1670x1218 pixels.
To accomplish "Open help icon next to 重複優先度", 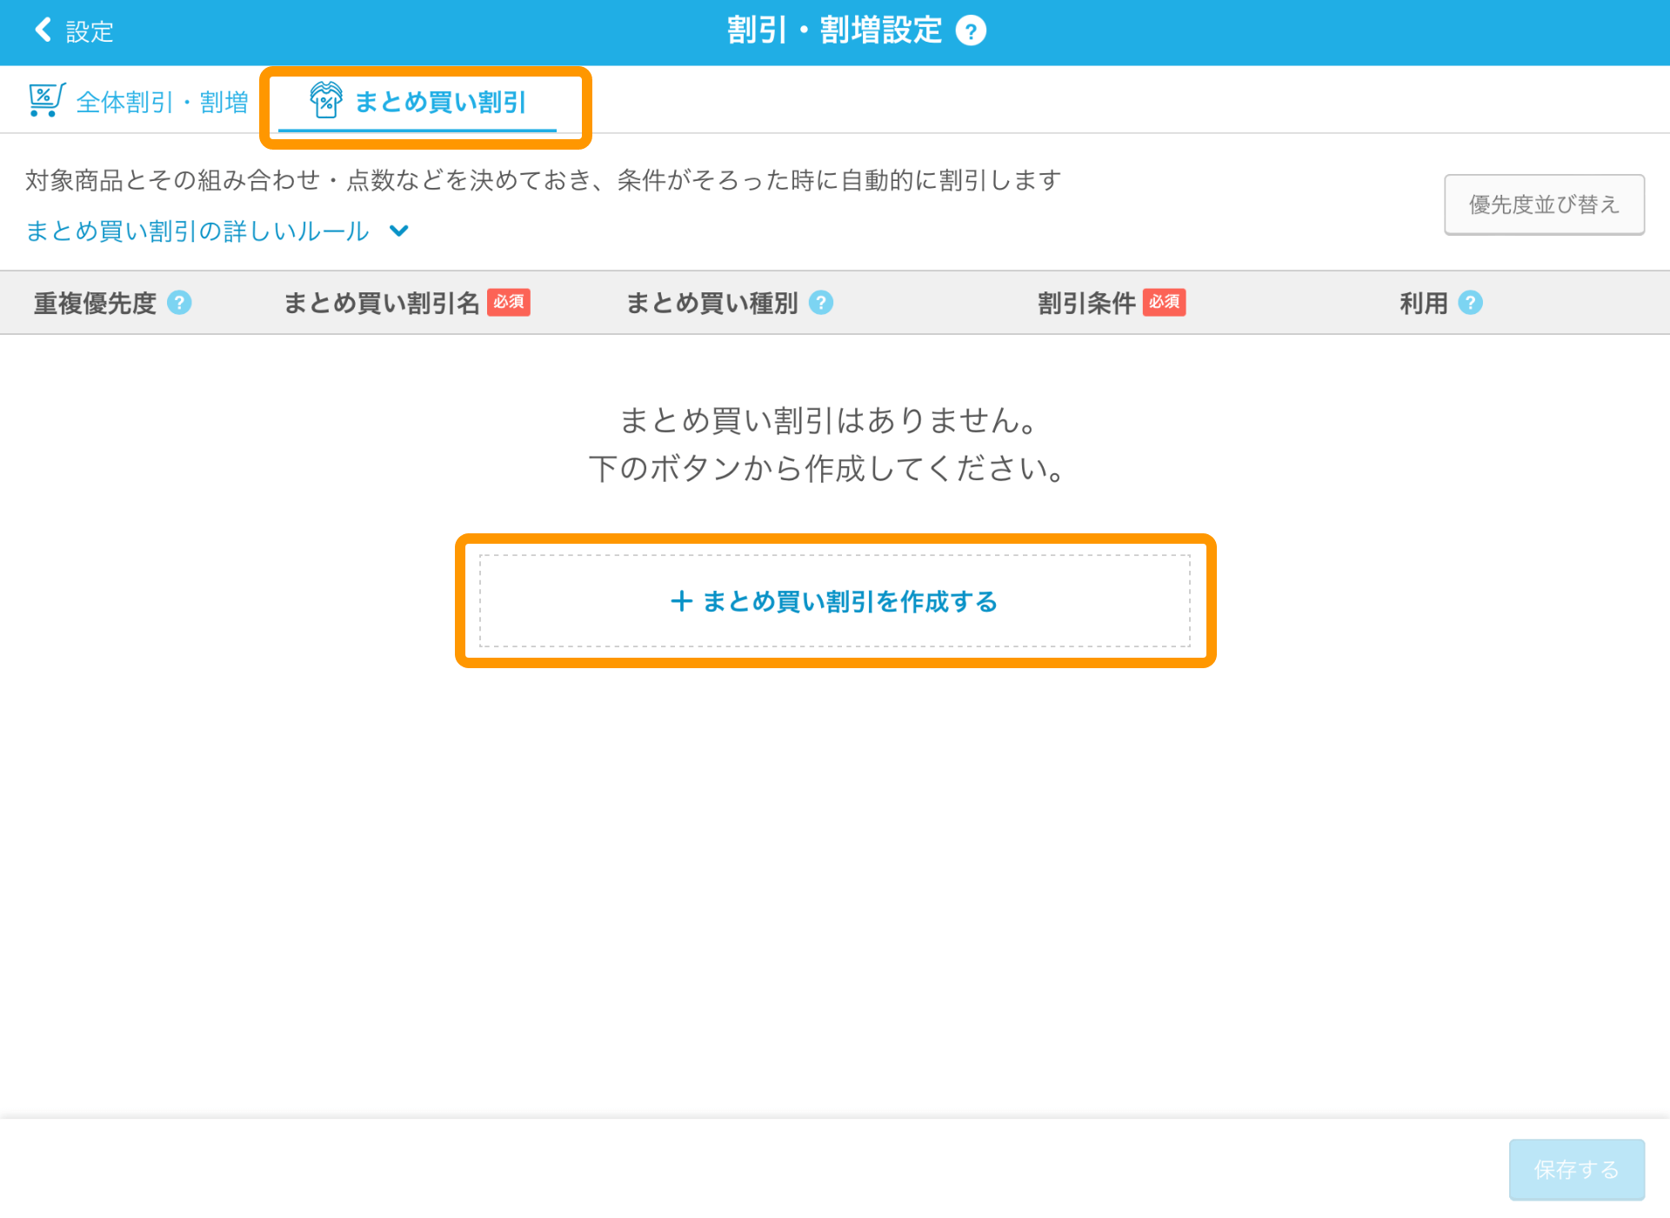I will tap(179, 303).
